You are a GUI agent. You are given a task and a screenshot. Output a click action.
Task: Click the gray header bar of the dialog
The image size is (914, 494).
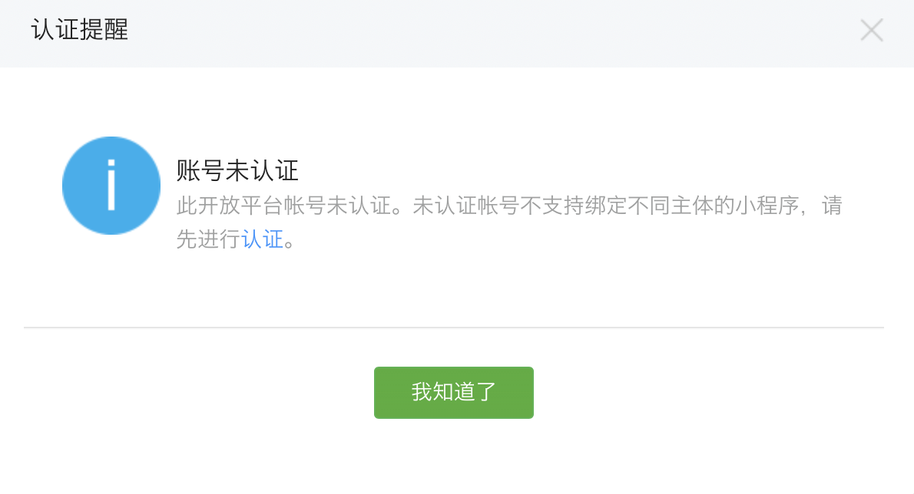pyautogui.click(x=457, y=33)
